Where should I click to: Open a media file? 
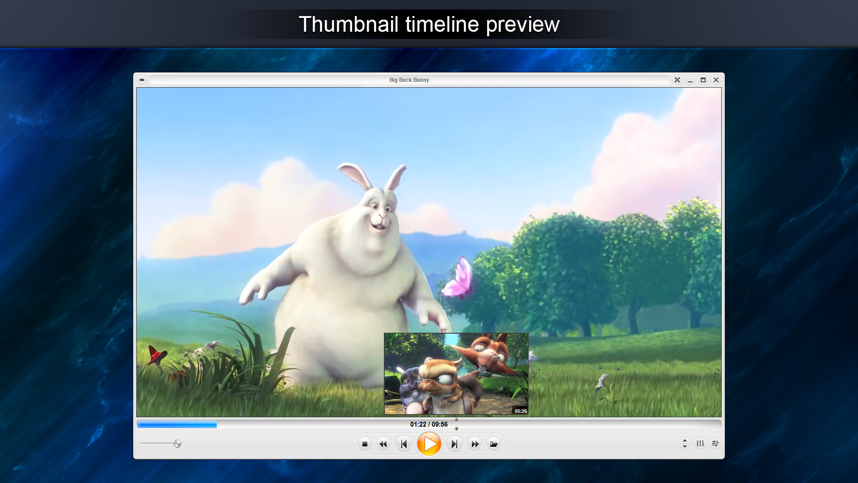coord(493,444)
